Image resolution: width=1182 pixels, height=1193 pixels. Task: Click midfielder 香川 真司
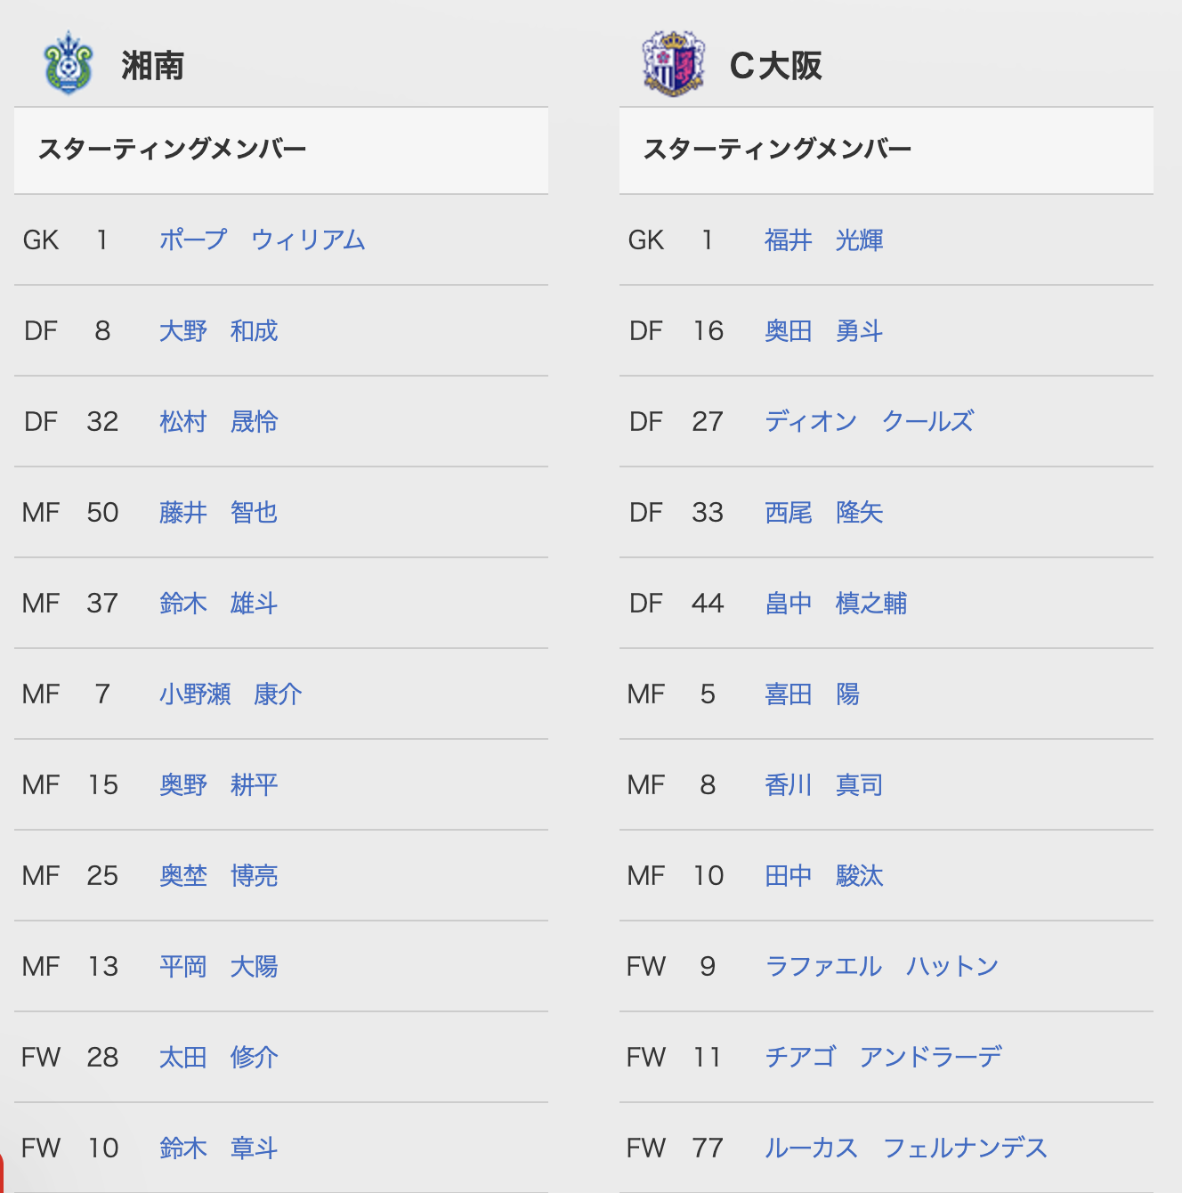tap(824, 784)
